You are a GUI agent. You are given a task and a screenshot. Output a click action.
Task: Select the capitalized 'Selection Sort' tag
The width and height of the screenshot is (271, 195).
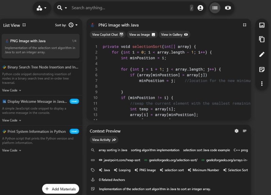click(x=235, y=170)
